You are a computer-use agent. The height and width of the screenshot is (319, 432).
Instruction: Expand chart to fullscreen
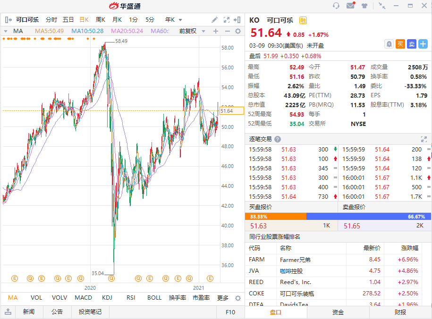point(227,20)
